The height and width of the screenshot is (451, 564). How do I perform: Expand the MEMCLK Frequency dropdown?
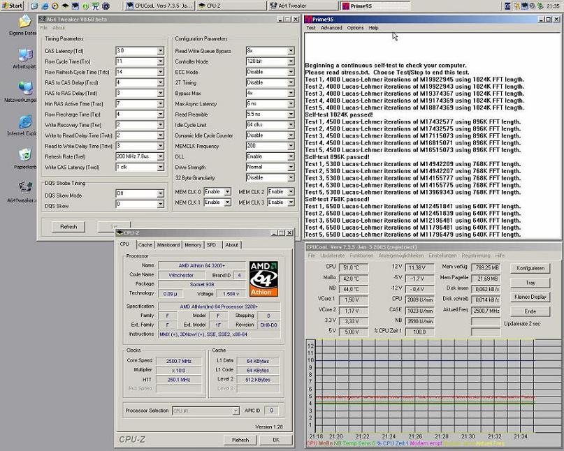pos(291,146)
